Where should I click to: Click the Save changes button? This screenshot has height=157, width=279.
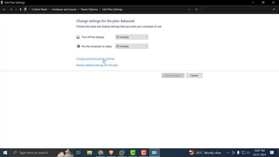point(173,75)
